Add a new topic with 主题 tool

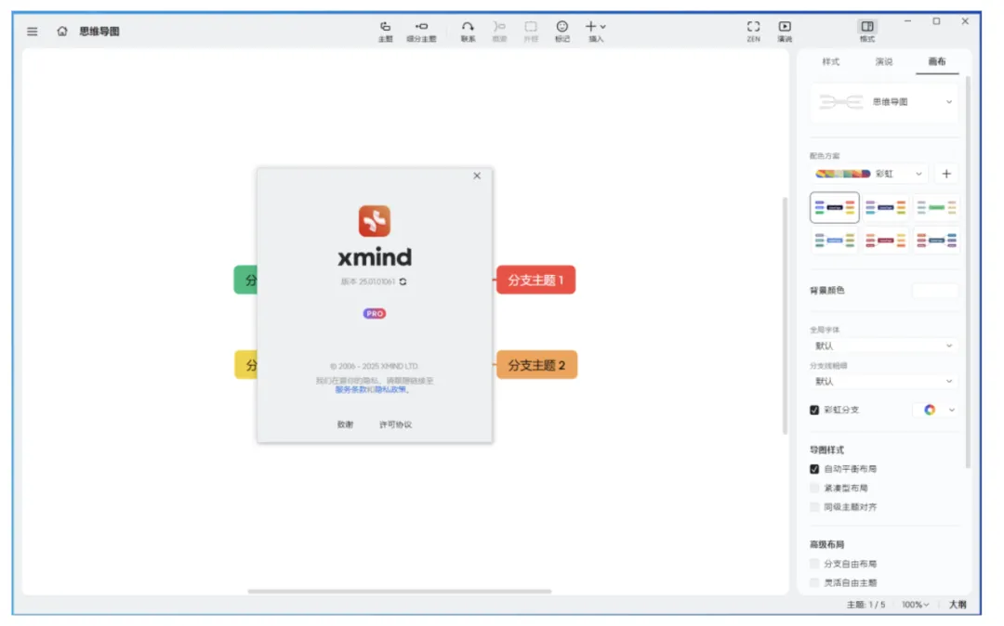[x=386, y=32]
